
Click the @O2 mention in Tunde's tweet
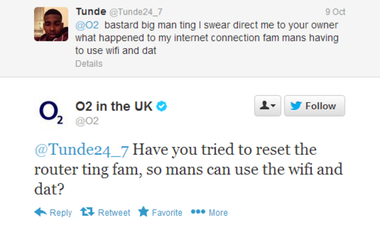[x=87, y=25]
